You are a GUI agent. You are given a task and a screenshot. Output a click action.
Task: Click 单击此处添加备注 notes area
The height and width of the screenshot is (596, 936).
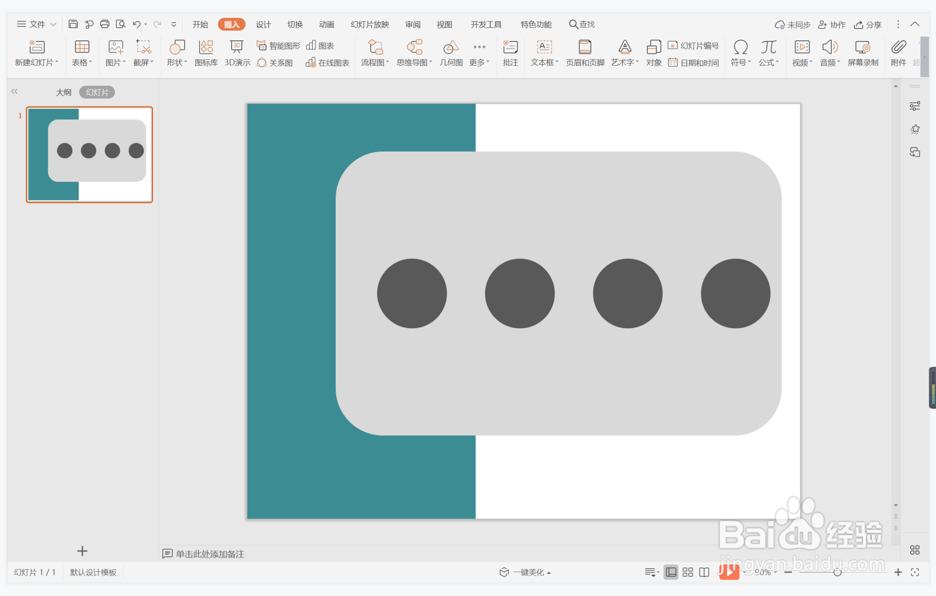pos(210,554)
